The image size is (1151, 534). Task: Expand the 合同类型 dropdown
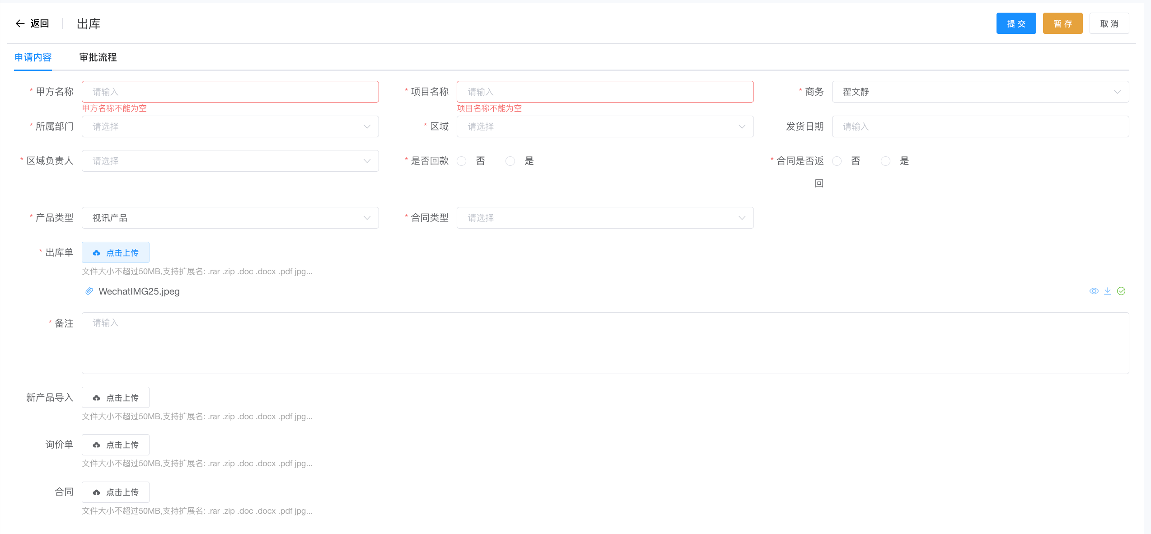tap(605, 218)
